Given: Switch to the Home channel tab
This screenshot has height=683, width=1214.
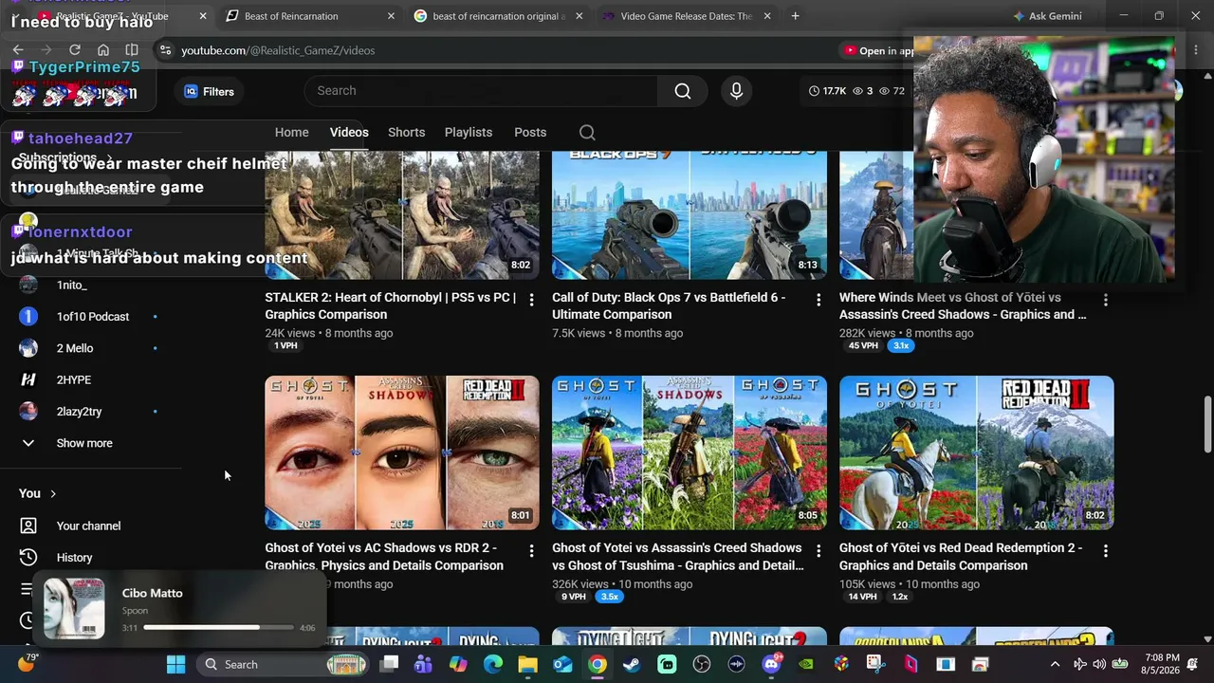Looking at the screenshot, I should pos(292,133).
